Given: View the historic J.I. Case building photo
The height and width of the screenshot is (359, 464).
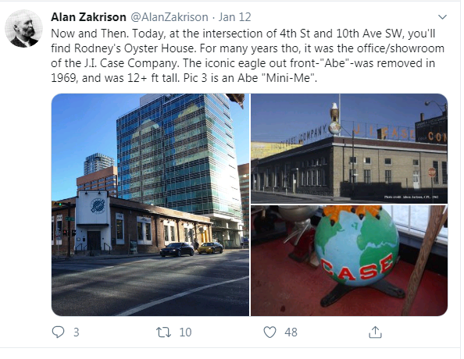Looking at the screenshot, I should point(349,148).
